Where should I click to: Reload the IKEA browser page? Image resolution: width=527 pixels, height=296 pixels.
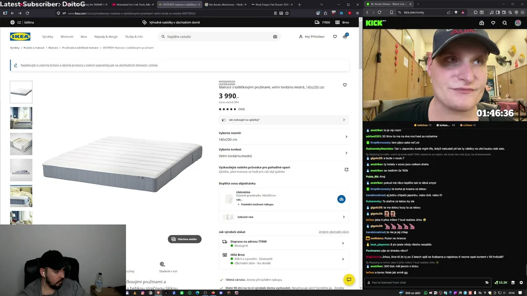(x=27, y=13)
